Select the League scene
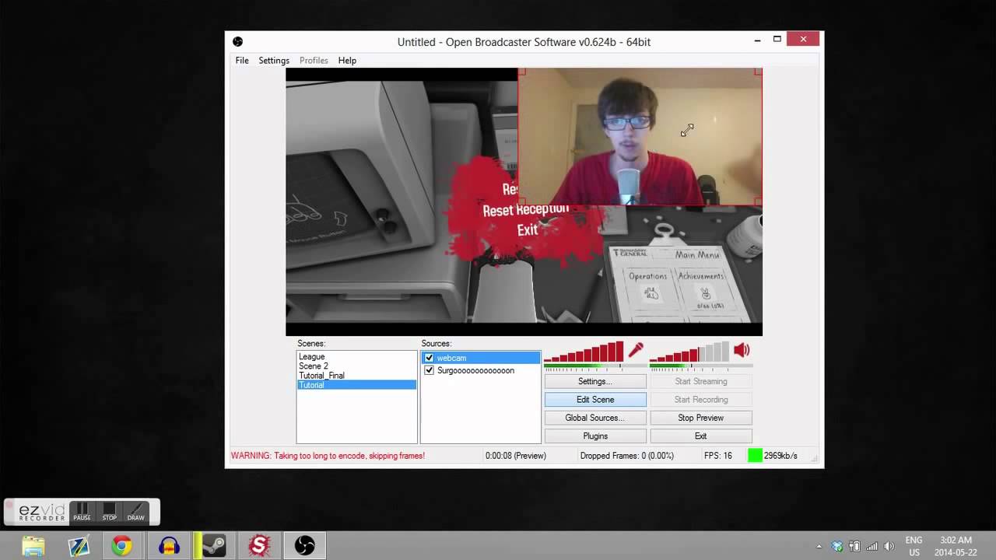This screenshot has height=560, width=996. tap(356, 356)
